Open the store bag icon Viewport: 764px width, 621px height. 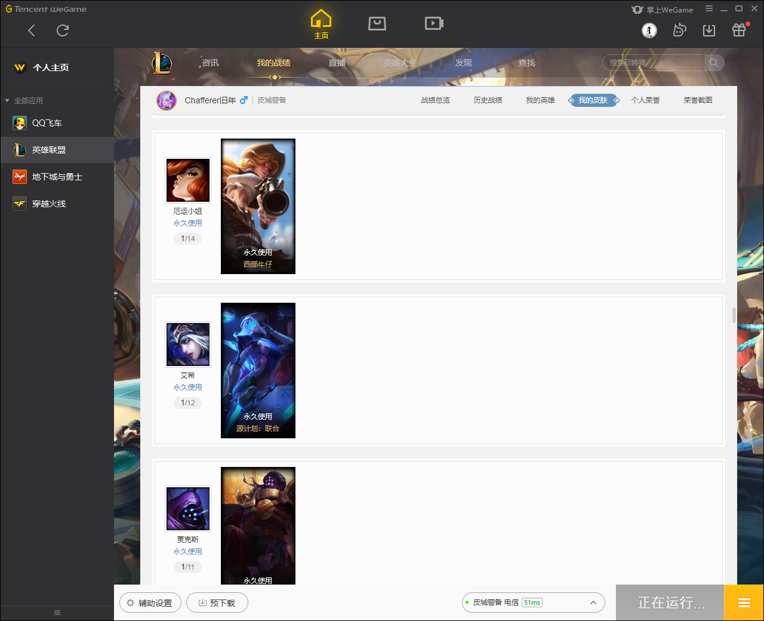click(377, 23)
